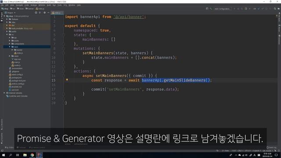281x158 pixels.
Task: Expand the node_modules folder arrow
Action: [x=7, y=28]
